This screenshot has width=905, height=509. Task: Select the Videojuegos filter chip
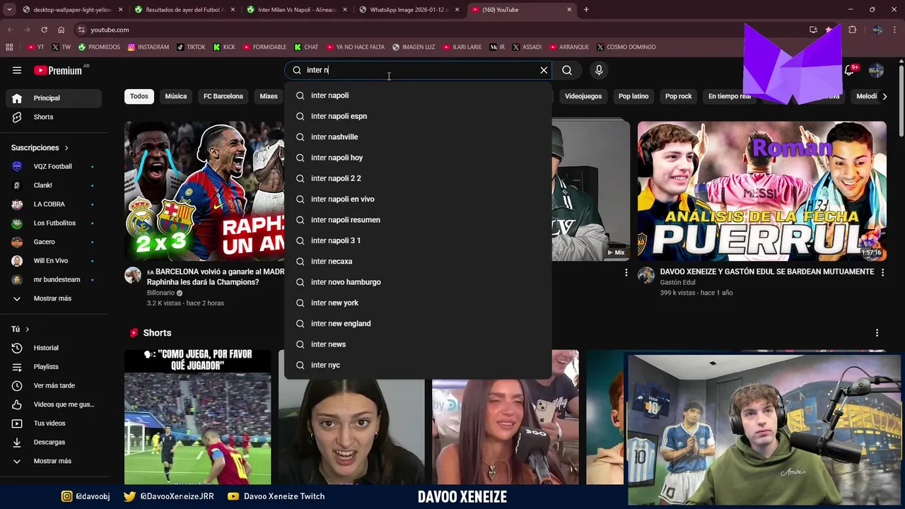(x=583, y=96)
